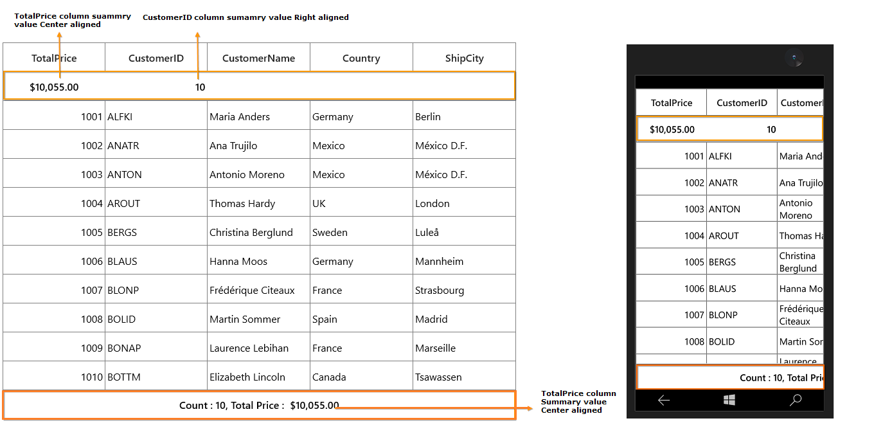
Task: Click the phone's front camera lens
Action: coord(794,59)
